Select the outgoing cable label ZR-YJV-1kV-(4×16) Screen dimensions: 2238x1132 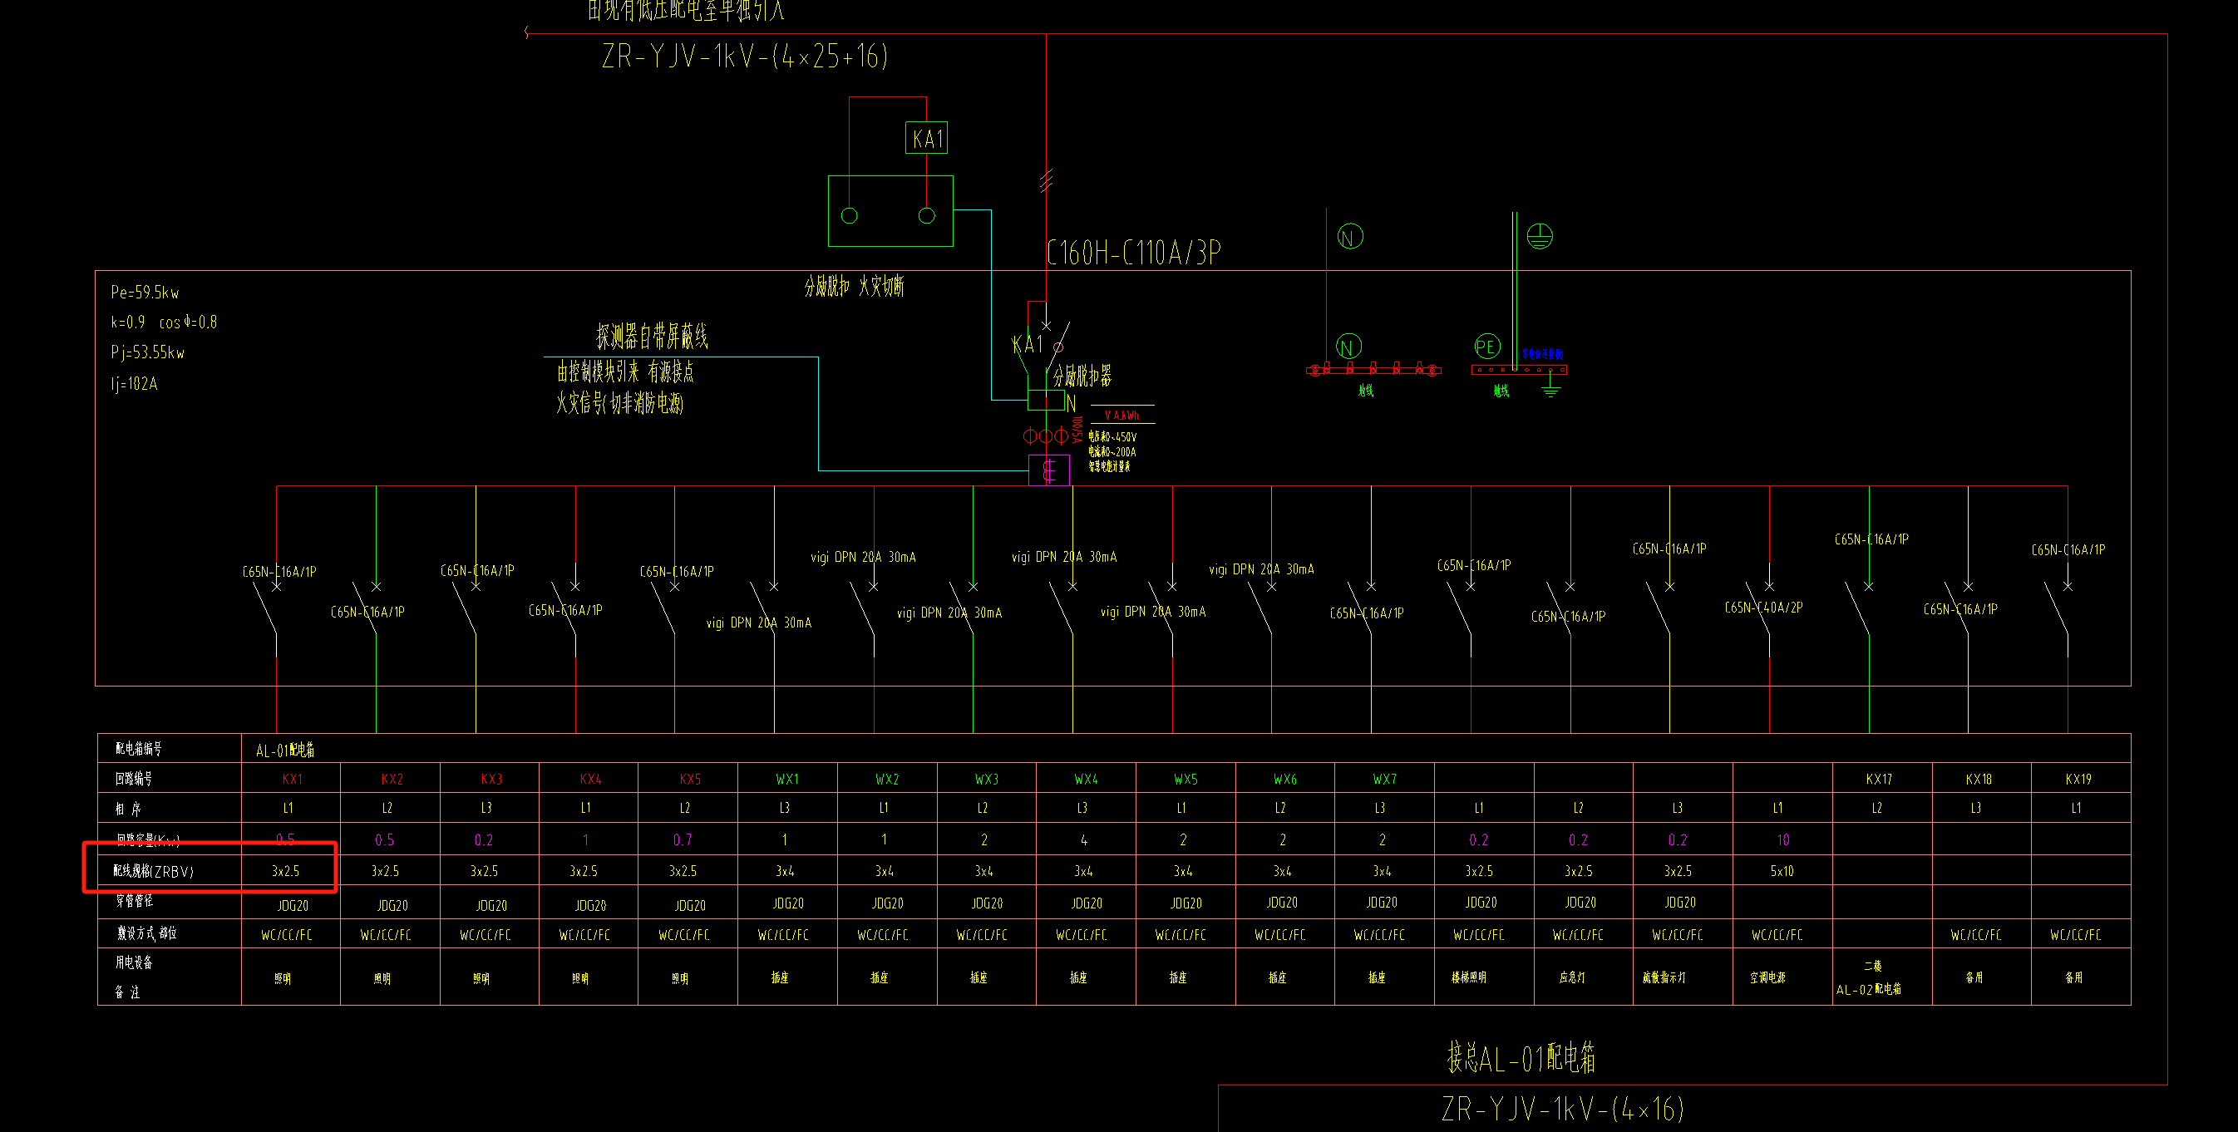(x=1563, y=1110)
